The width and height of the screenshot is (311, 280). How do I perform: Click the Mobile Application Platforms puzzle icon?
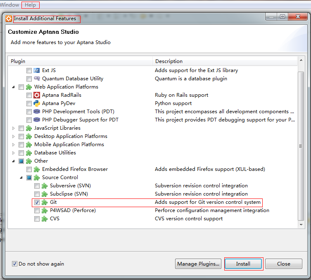tap(29, 145)
